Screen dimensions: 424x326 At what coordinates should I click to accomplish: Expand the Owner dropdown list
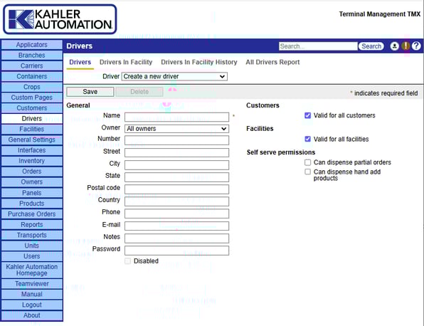click(x=176, y=129)
